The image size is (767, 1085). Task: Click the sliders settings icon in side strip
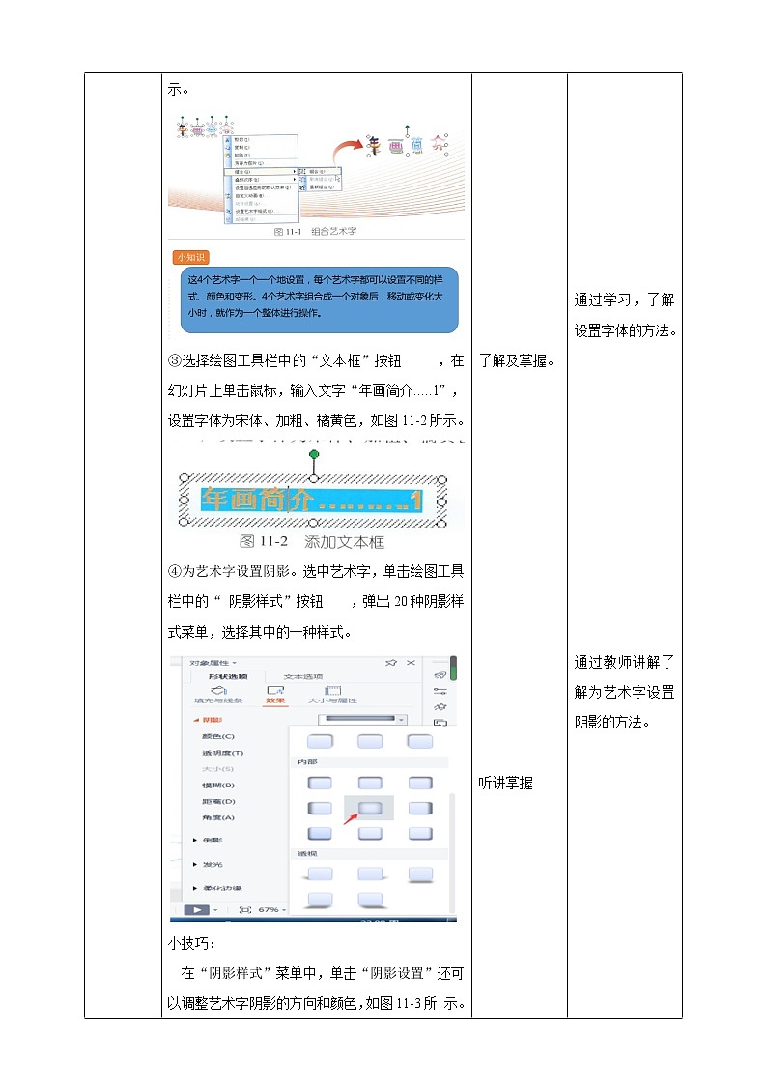tap(440, 691)
